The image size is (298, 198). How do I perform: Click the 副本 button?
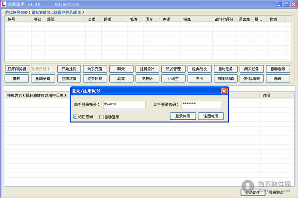[x=121, y=78]
